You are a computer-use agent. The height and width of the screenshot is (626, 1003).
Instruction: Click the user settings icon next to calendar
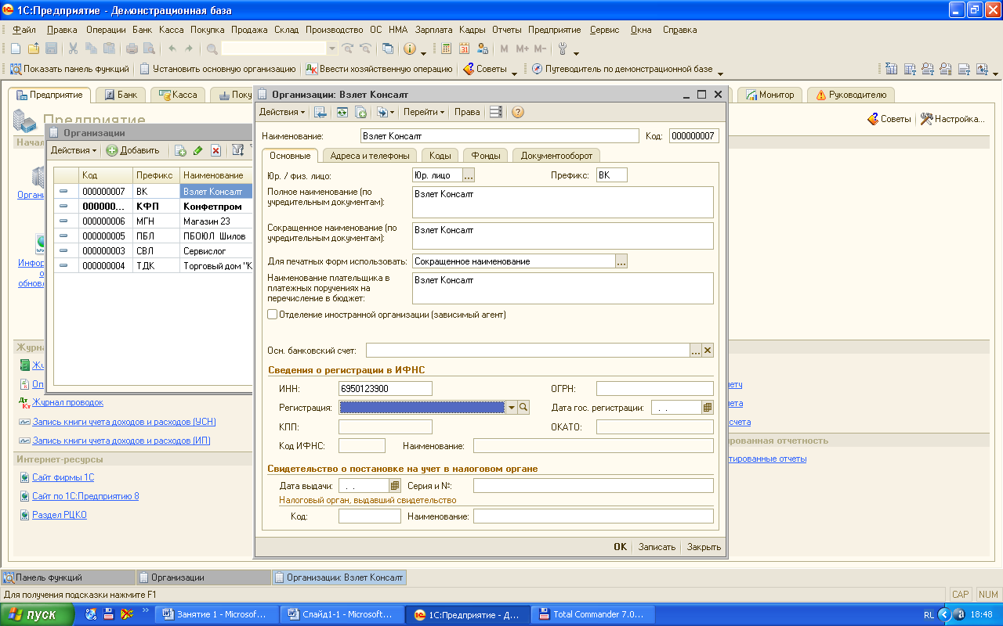click(x=482, y=49)
